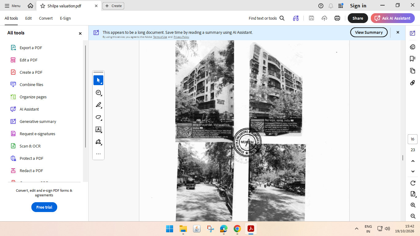The image size is (420, 236).
Task: Click the View Summary button
Action: [x=369, y=32]
